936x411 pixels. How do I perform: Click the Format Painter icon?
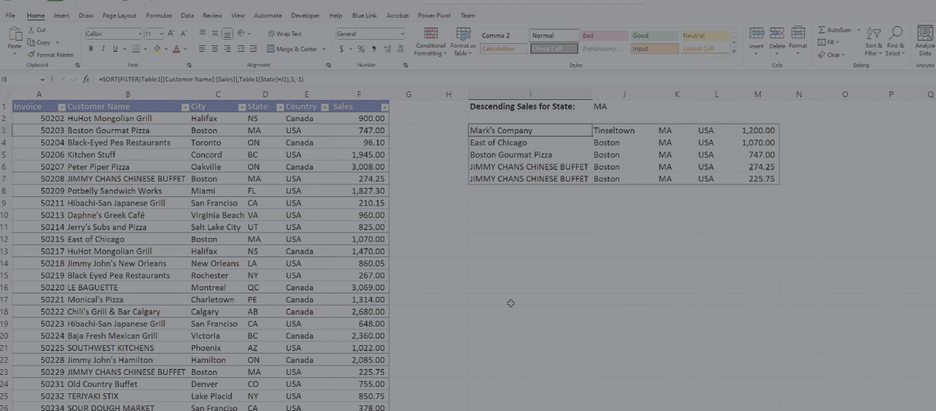31,55
